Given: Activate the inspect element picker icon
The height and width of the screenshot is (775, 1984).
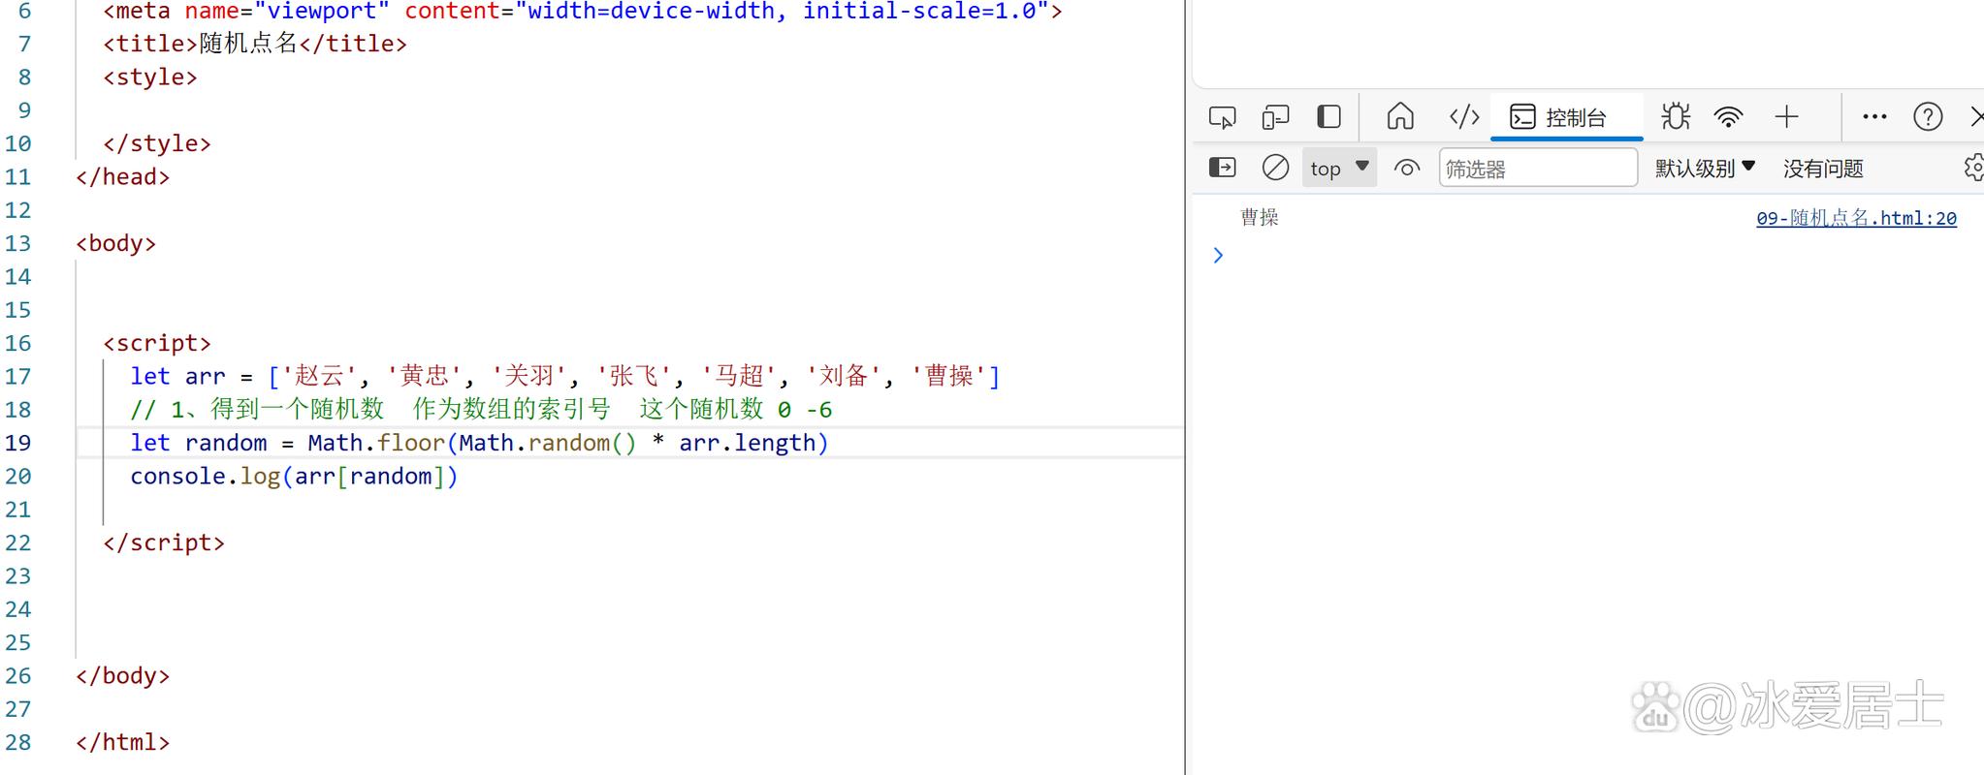Looking at the screenshot, I should 1222,117.
